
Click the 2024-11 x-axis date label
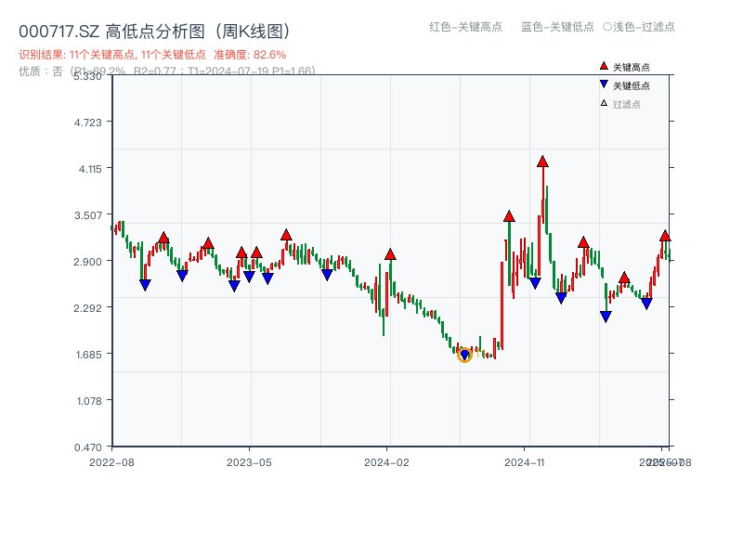point(524,461)
